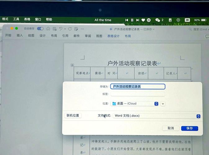Open the 格式 menu in menu bar

(5, 19)
